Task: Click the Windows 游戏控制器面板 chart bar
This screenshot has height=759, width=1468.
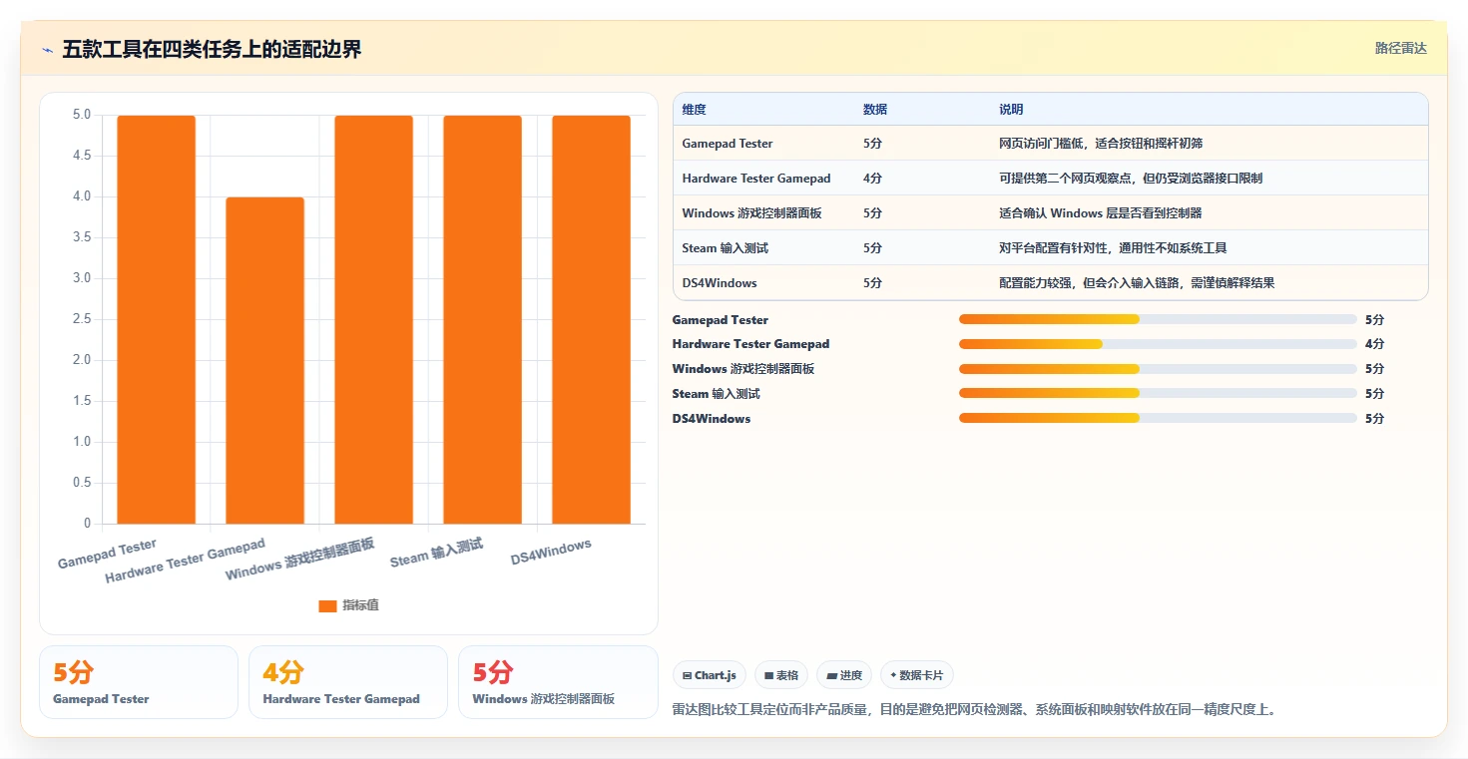Action: tap(373, 319)
